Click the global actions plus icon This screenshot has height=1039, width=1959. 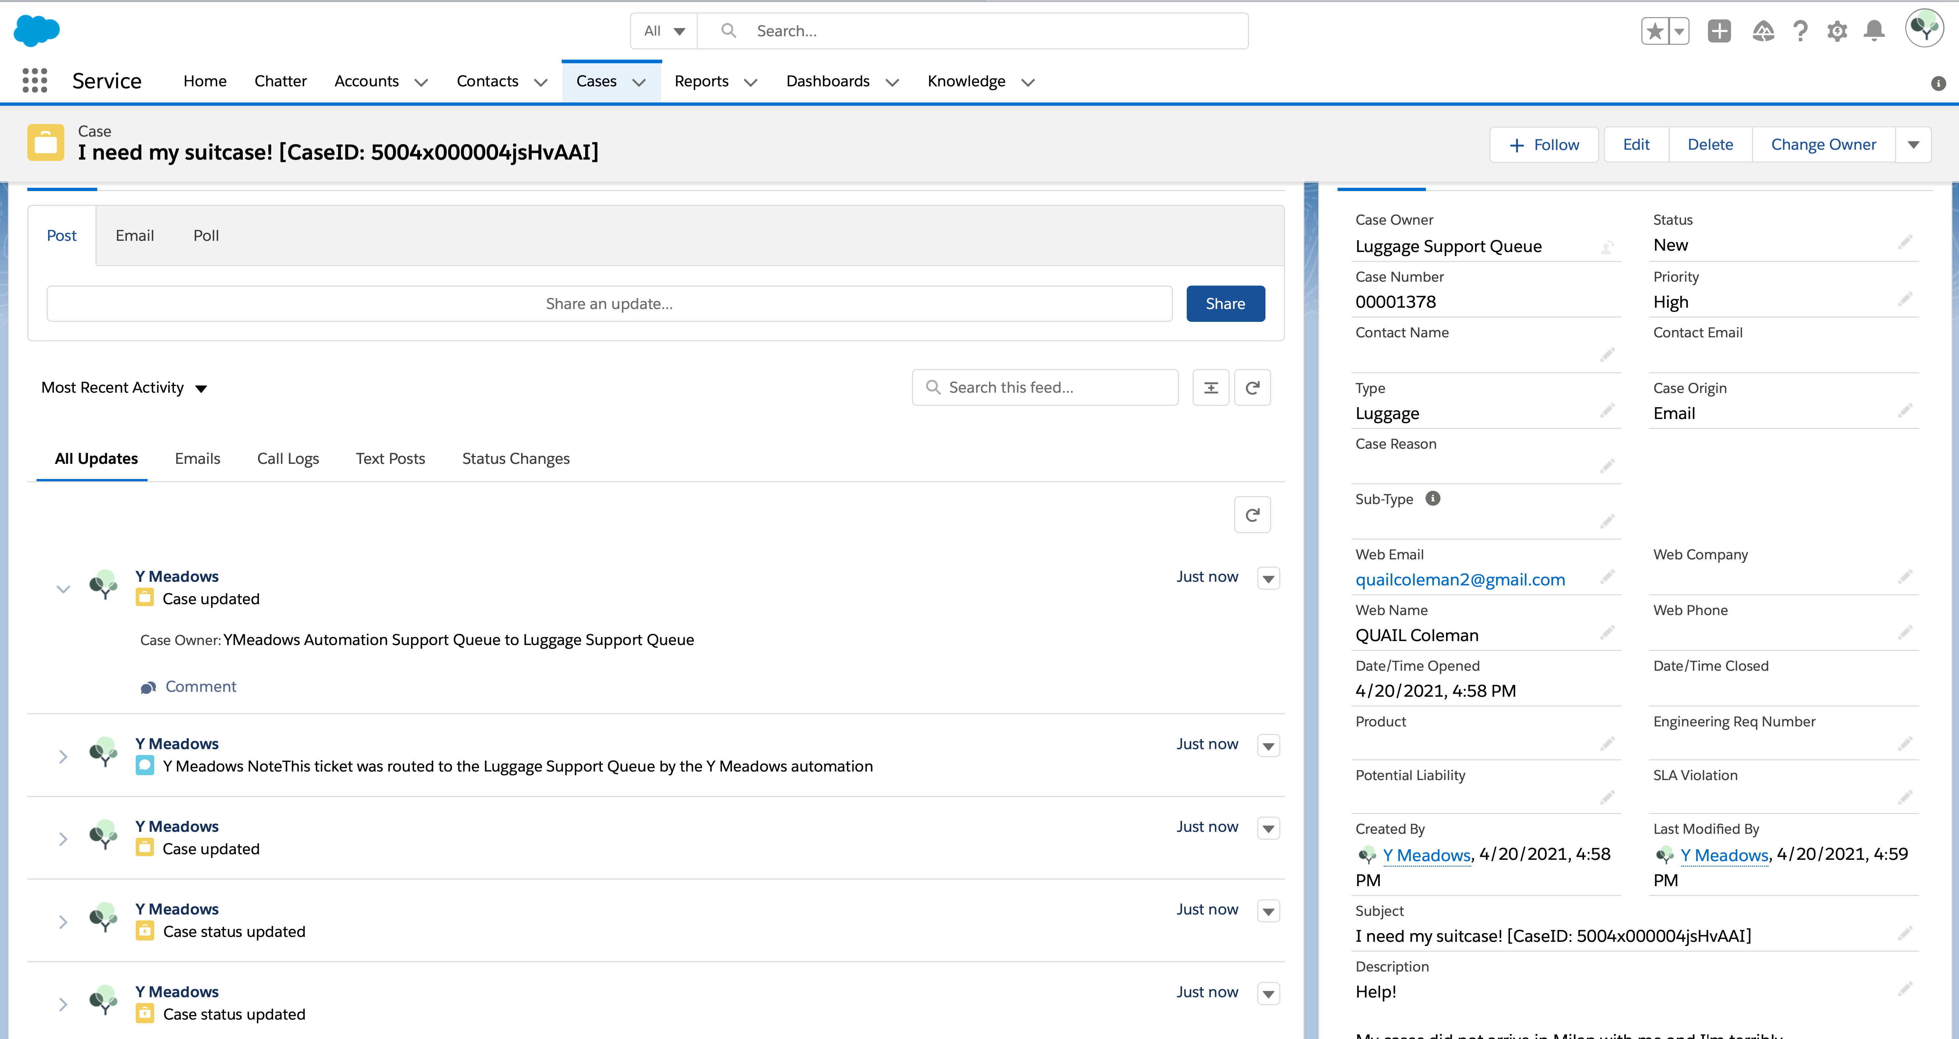(x=1719, y=31)
